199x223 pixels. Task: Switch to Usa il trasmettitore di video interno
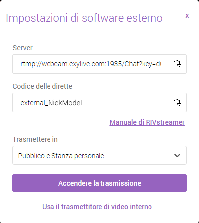(x=97, y=207)
